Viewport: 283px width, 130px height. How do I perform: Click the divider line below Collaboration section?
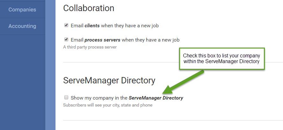coord(172,62)
